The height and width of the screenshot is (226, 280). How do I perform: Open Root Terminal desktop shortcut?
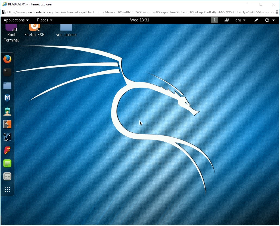pos(11,33)
